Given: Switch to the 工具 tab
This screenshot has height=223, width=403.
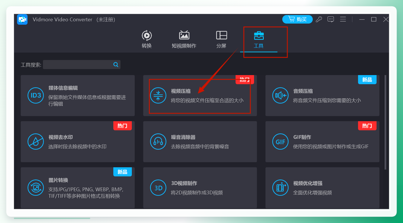Looking at the screenshot, I should [259, 40].
